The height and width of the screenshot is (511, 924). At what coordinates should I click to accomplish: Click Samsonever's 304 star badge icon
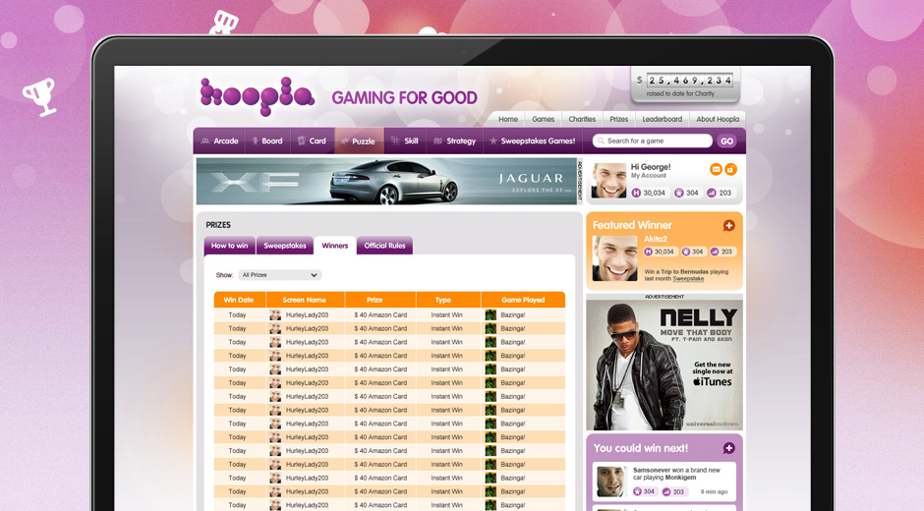coord(638,491)
